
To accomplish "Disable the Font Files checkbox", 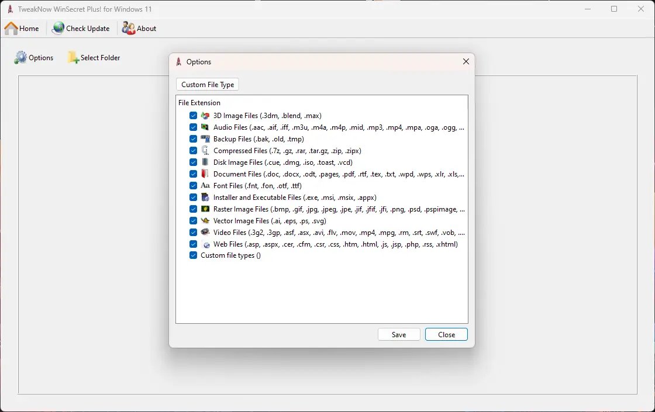I will 193,186.
